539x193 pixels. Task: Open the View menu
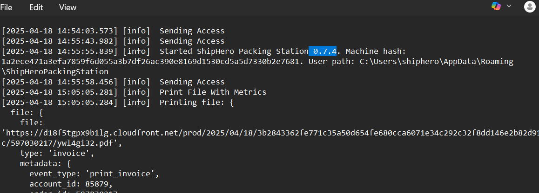[x=67, y=7]
